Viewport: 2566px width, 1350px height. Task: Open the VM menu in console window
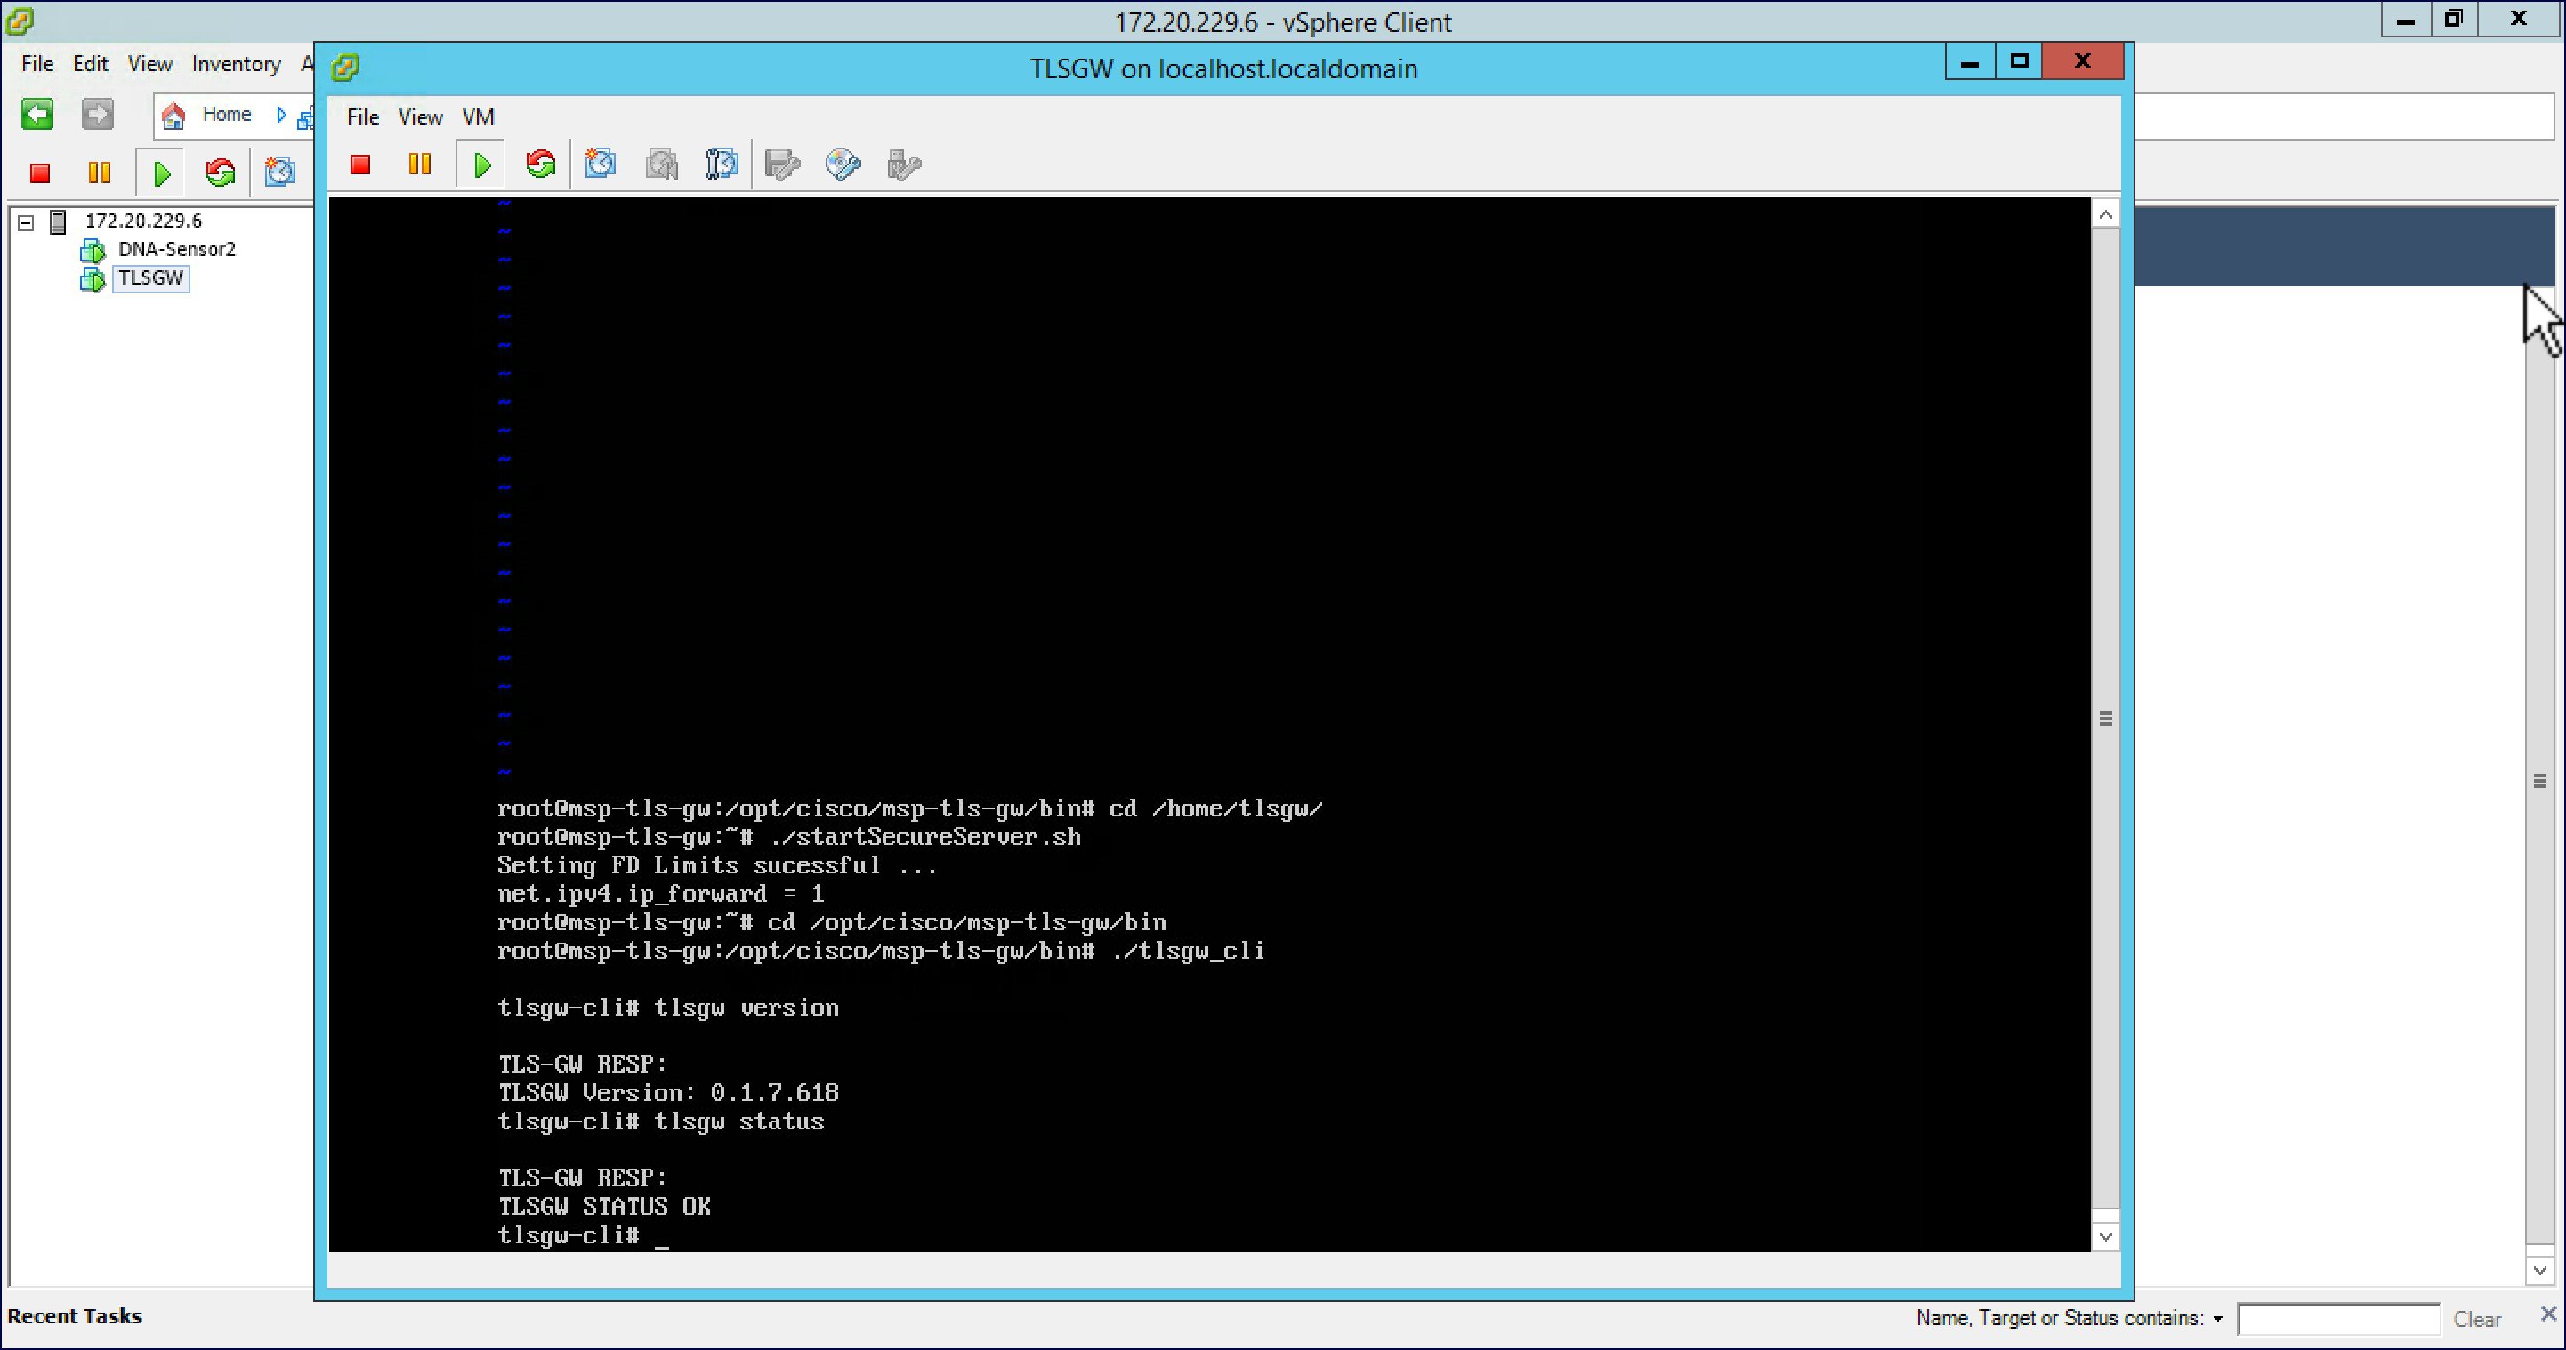tap(478, 117)
